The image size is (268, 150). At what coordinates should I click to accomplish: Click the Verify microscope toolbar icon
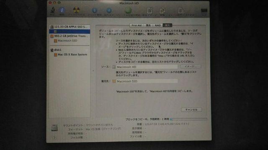coord(53,10)
